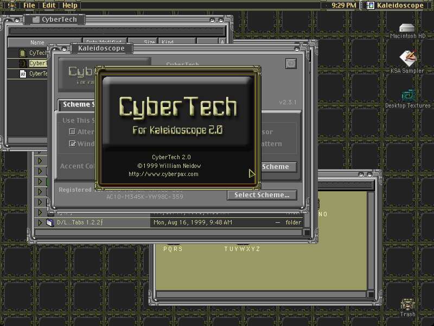Viewport: 434px width, 326px height.
Task: Click the tan window's horizontal scrollbar
Action: tap(261, 294)
